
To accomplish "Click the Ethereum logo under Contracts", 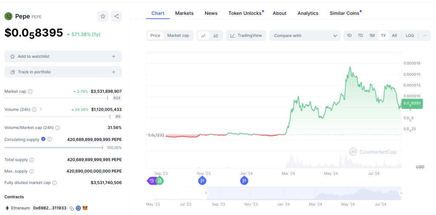I will (x=7, y=208).
